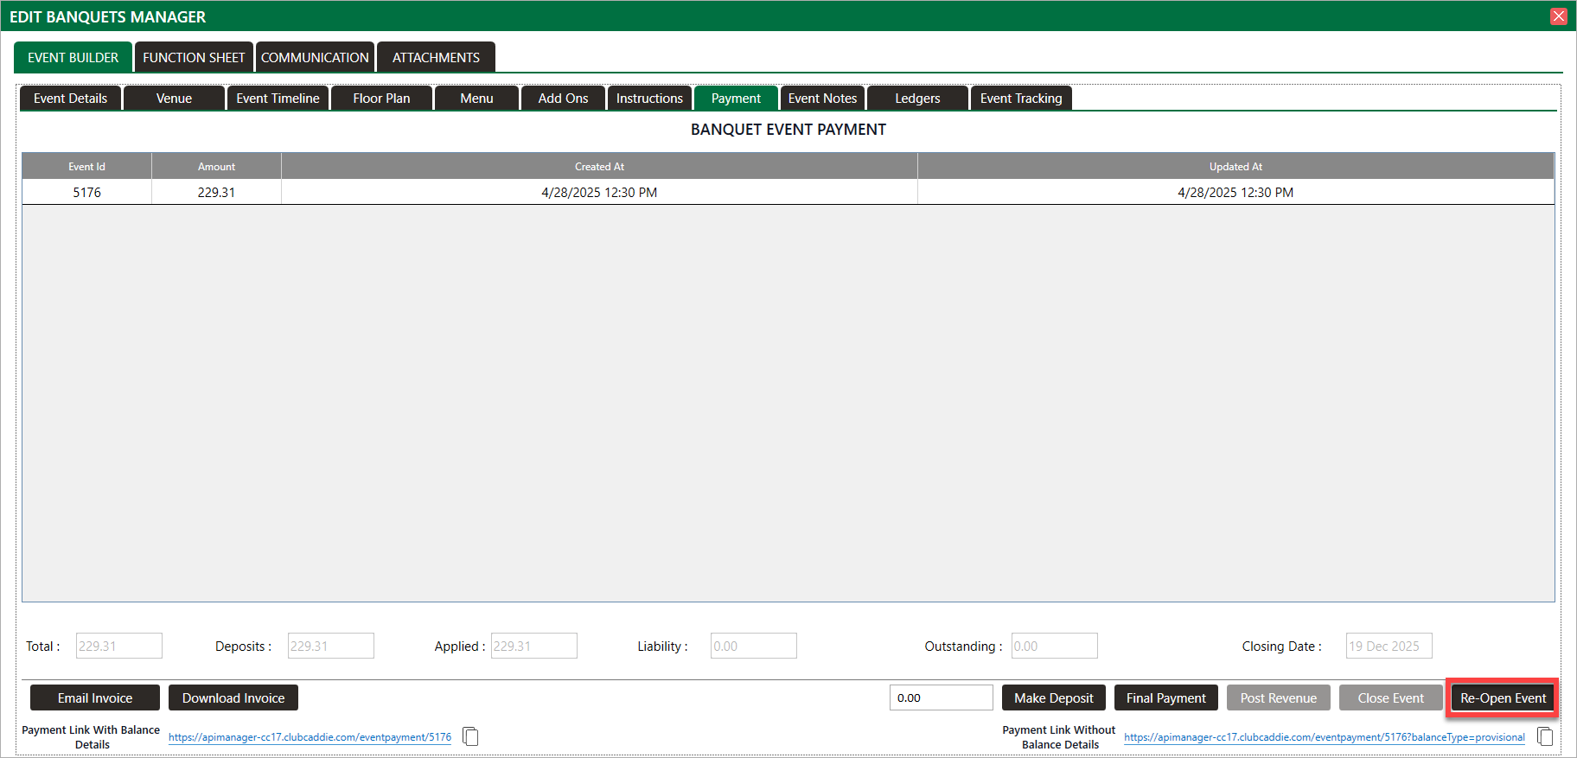Switch to the Function Sheet tab
This screenshot has width=1577, height=758.
[194, 57]
